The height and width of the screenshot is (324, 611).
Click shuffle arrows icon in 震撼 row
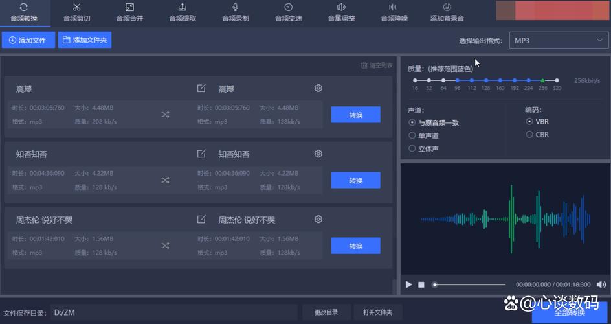165,115
